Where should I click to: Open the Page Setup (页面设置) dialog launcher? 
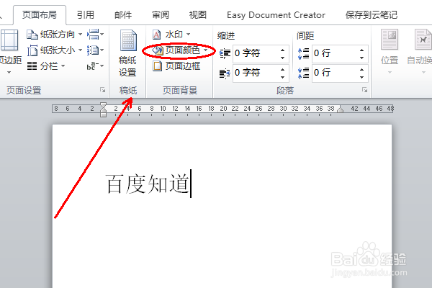tap(103, 90)
